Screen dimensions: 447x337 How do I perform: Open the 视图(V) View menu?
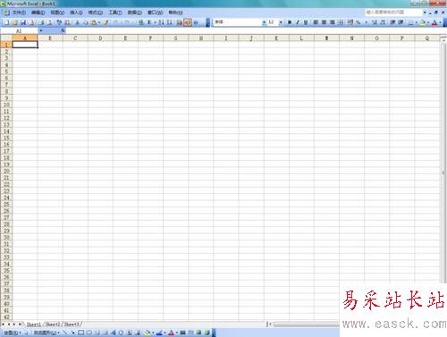[x=57, y=13]
